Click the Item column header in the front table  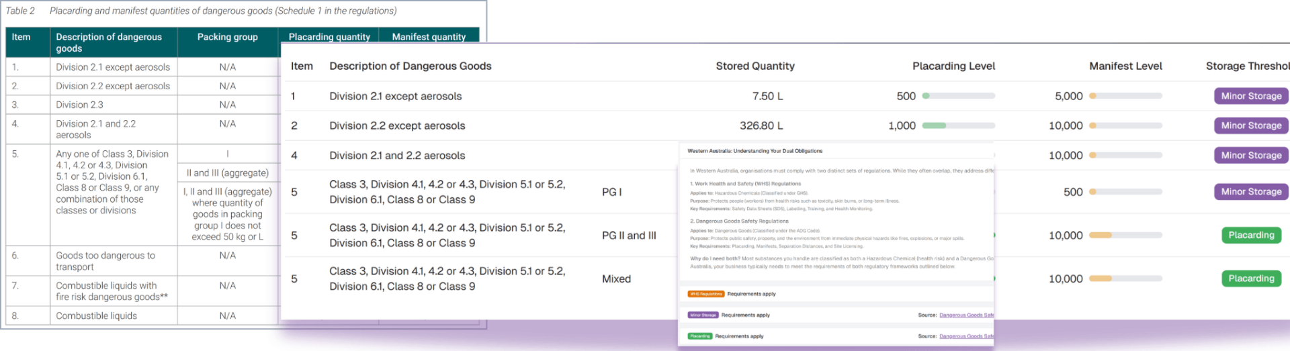point(302,66)
